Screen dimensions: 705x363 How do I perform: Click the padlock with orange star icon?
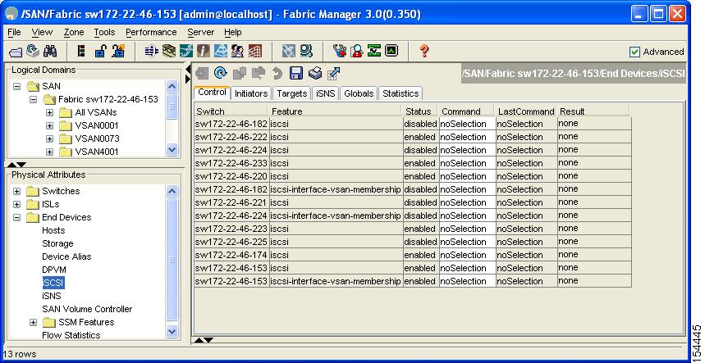pos(118,51)
